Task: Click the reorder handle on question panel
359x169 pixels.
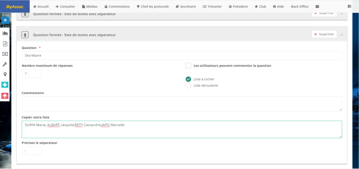Action: click(25, 35)
